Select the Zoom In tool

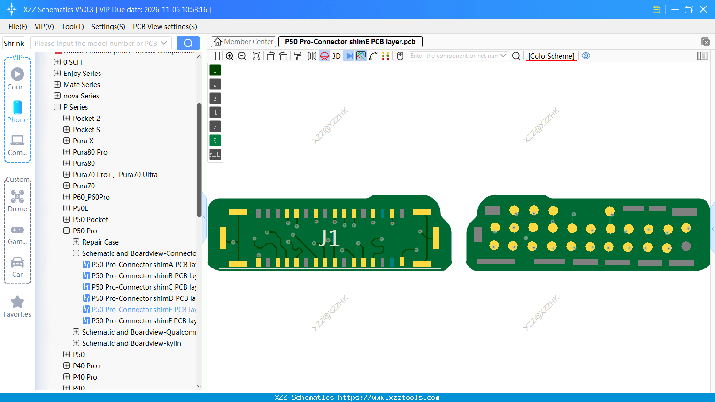(x=230, y=56)
